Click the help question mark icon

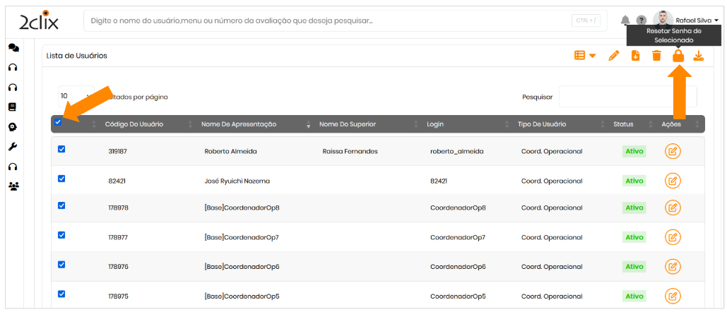pyautogui.click(x=641, y=20)
